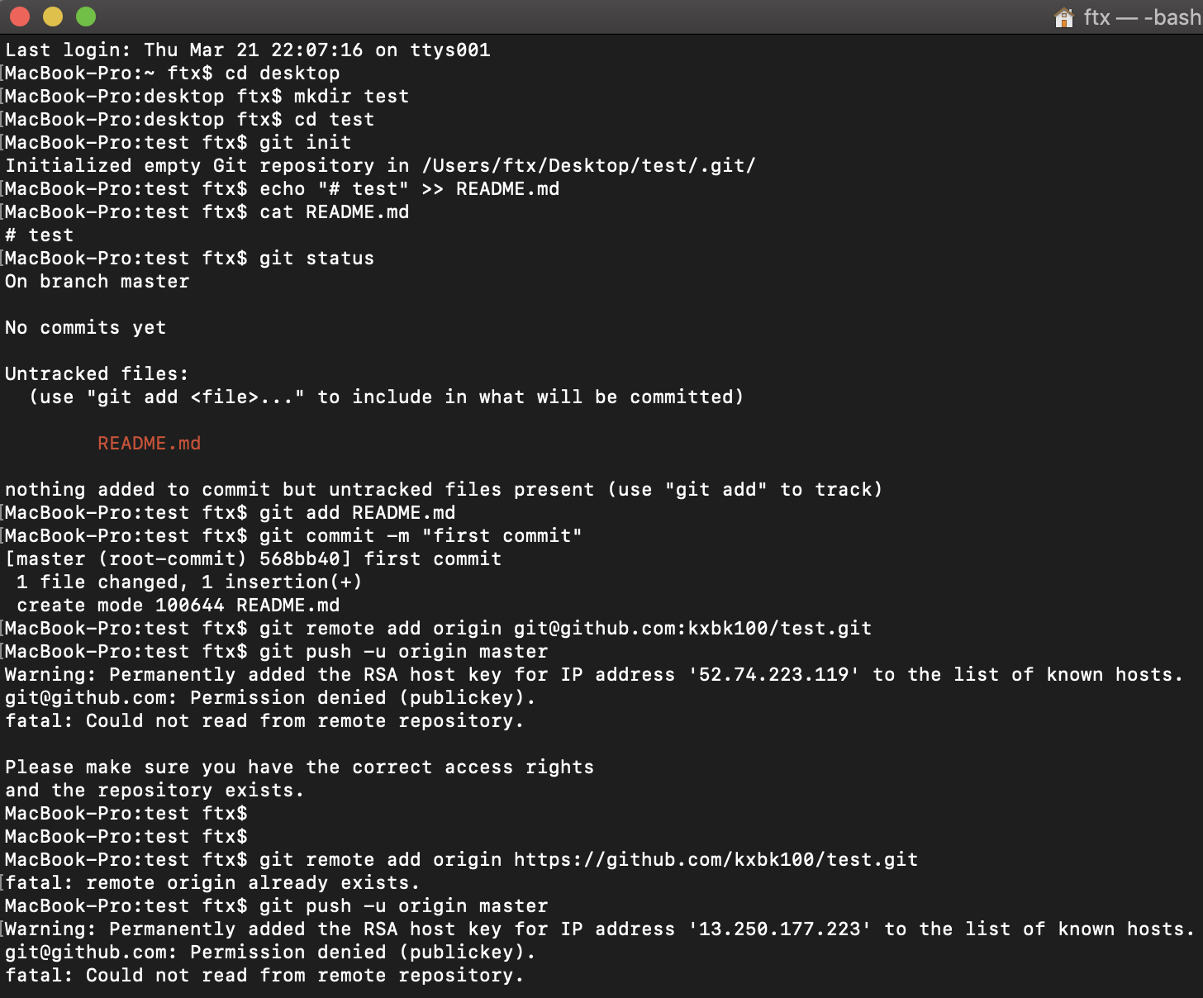1203x998 pixels.
Task: Click the 'mkdir test' command line
Action: (x=207, y=97)
